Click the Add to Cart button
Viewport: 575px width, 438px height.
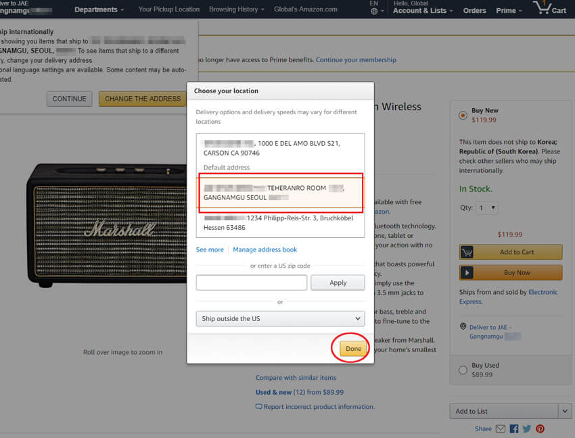click(x=511, y=252)
